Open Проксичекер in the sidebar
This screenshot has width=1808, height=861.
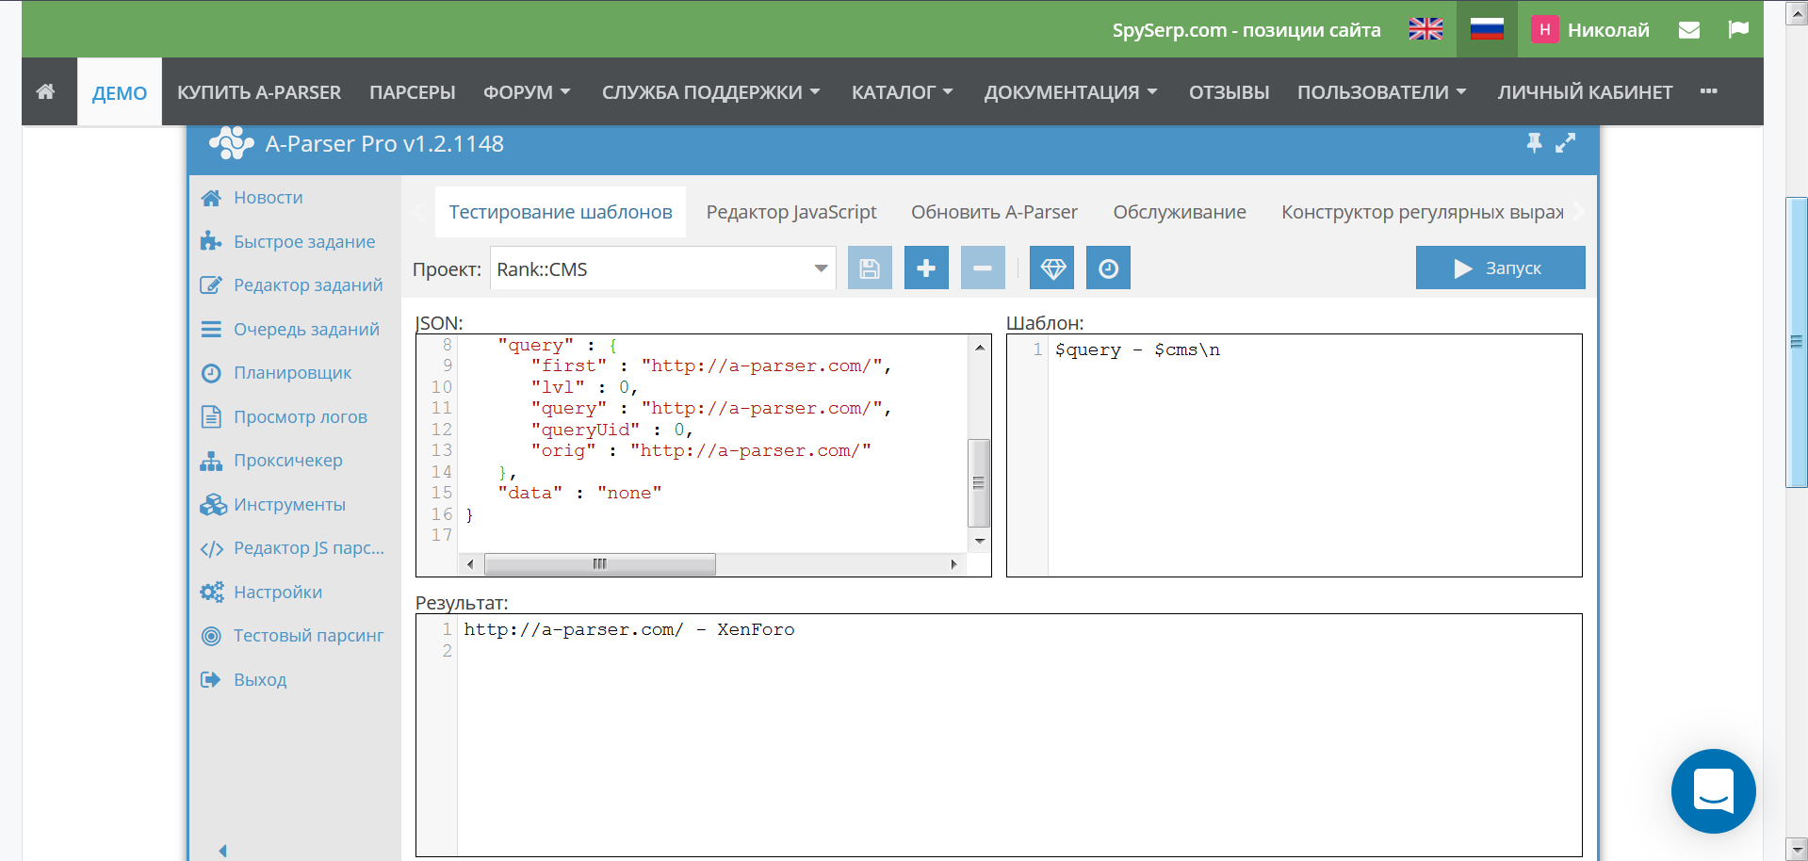pos(287,461)
